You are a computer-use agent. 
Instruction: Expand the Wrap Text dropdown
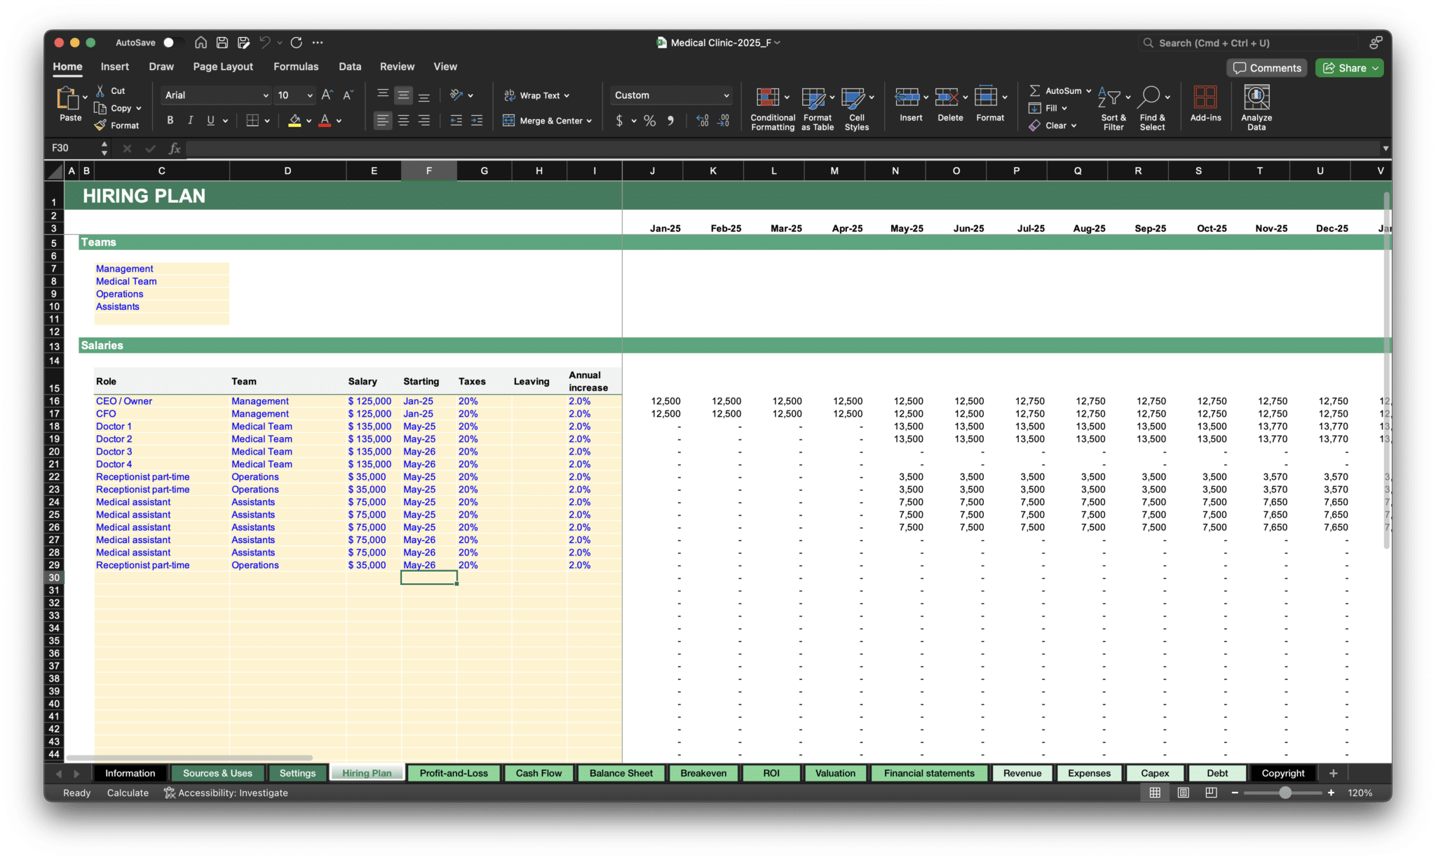coord(567,95)
